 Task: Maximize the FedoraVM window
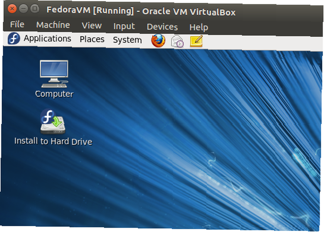pyautogui.click(x=35, y=9)
